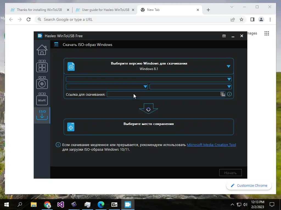Open the Windows Start menu
281x210 pixels.
click(x=7, y=205)
